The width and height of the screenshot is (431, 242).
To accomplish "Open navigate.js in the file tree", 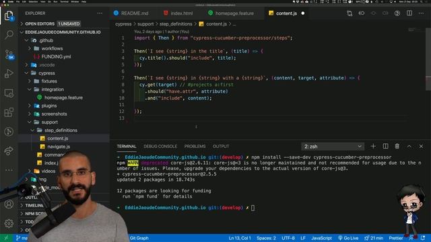I will click(x=59, y=147).
